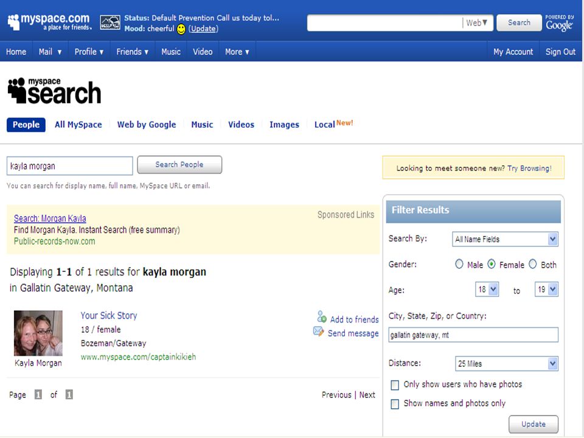
Task: Click the mood Update link
Action: tap(203, 29)
